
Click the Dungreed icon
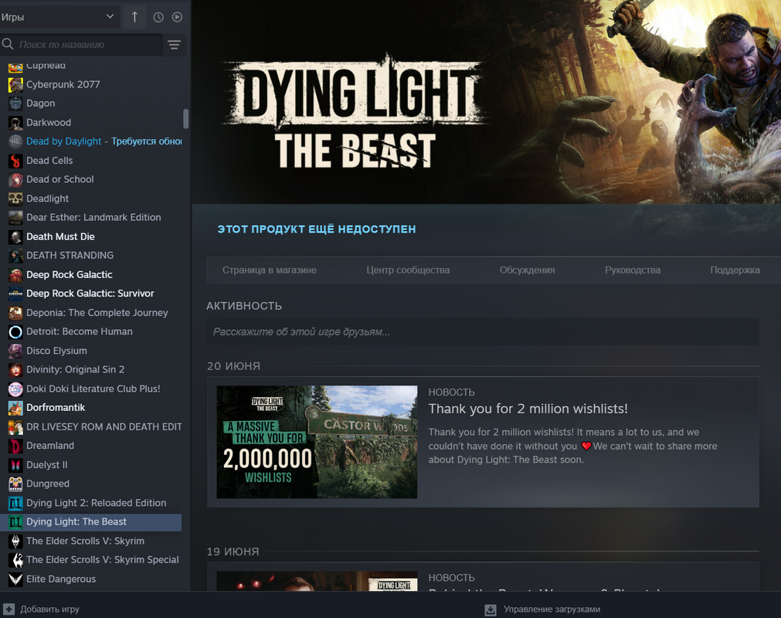[x=15, y=484]
